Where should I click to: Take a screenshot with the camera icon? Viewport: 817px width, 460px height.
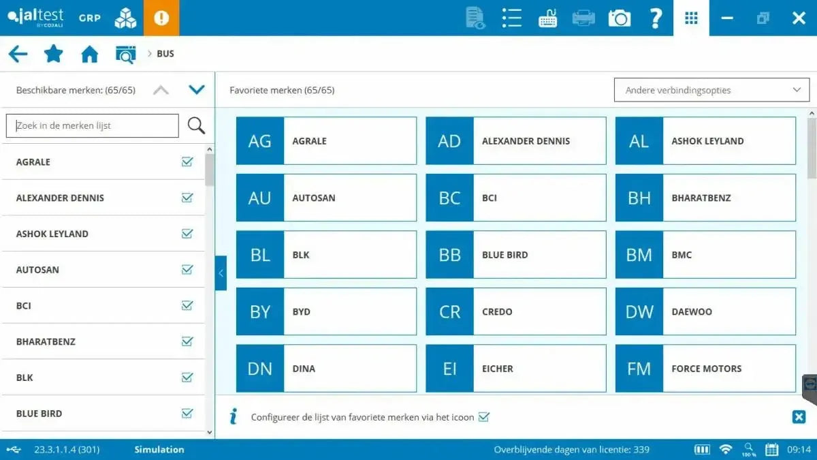pos(619,18)
